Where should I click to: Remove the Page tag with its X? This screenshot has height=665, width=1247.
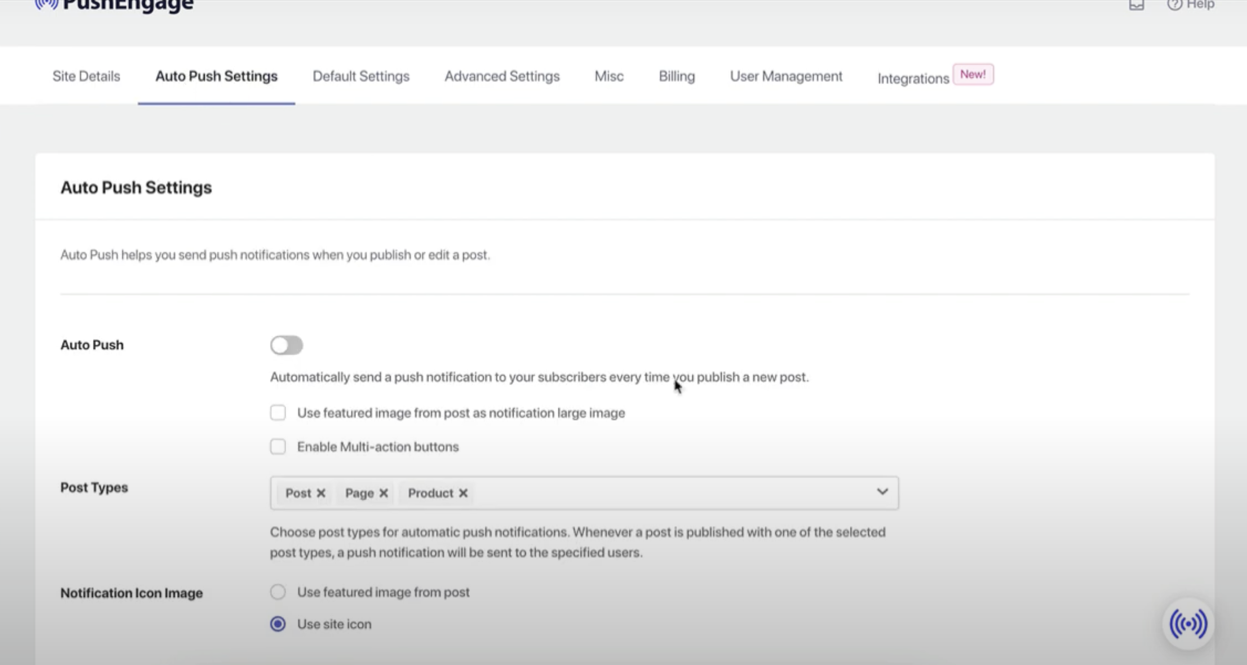click(x=384, y=493)
